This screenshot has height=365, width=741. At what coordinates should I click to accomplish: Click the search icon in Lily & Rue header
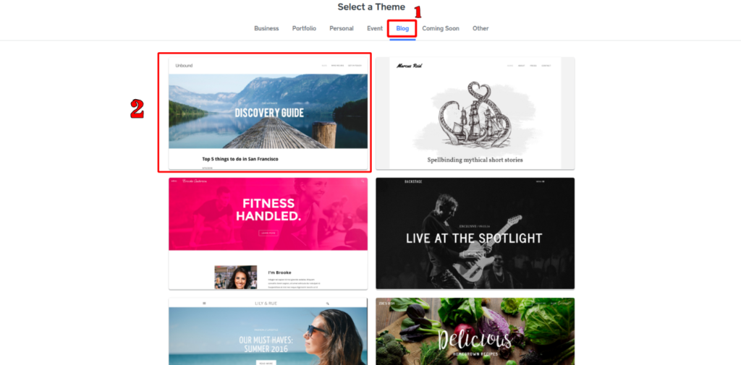click(327, 303)
